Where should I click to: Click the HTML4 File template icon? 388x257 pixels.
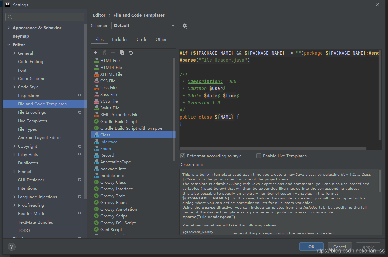[x=96, y=67]
